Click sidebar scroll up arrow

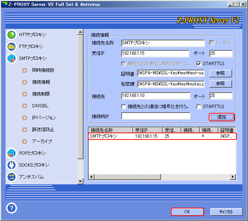pyautogui.click(x=80, y=32)
